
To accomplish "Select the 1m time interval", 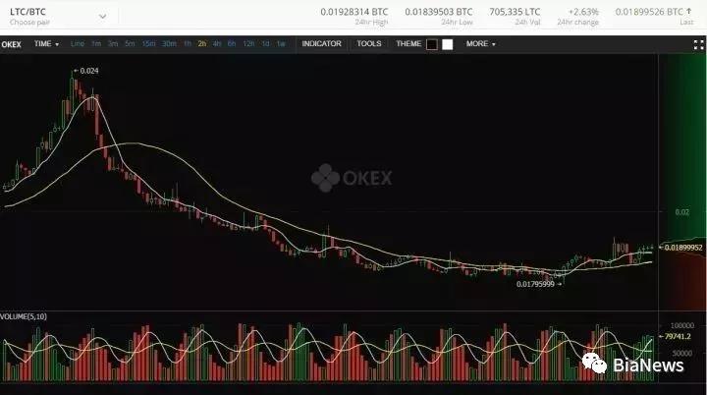I will pyautogui.click(x=96, y=44).
